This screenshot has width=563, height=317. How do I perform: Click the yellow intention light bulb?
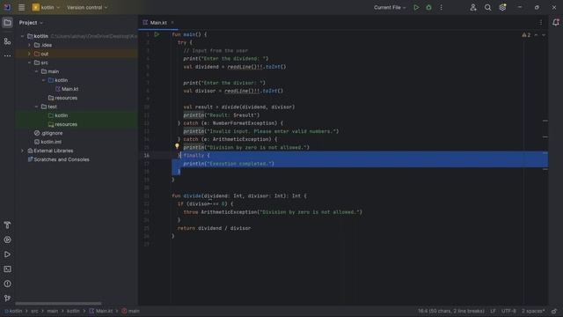tap(177, 146)
